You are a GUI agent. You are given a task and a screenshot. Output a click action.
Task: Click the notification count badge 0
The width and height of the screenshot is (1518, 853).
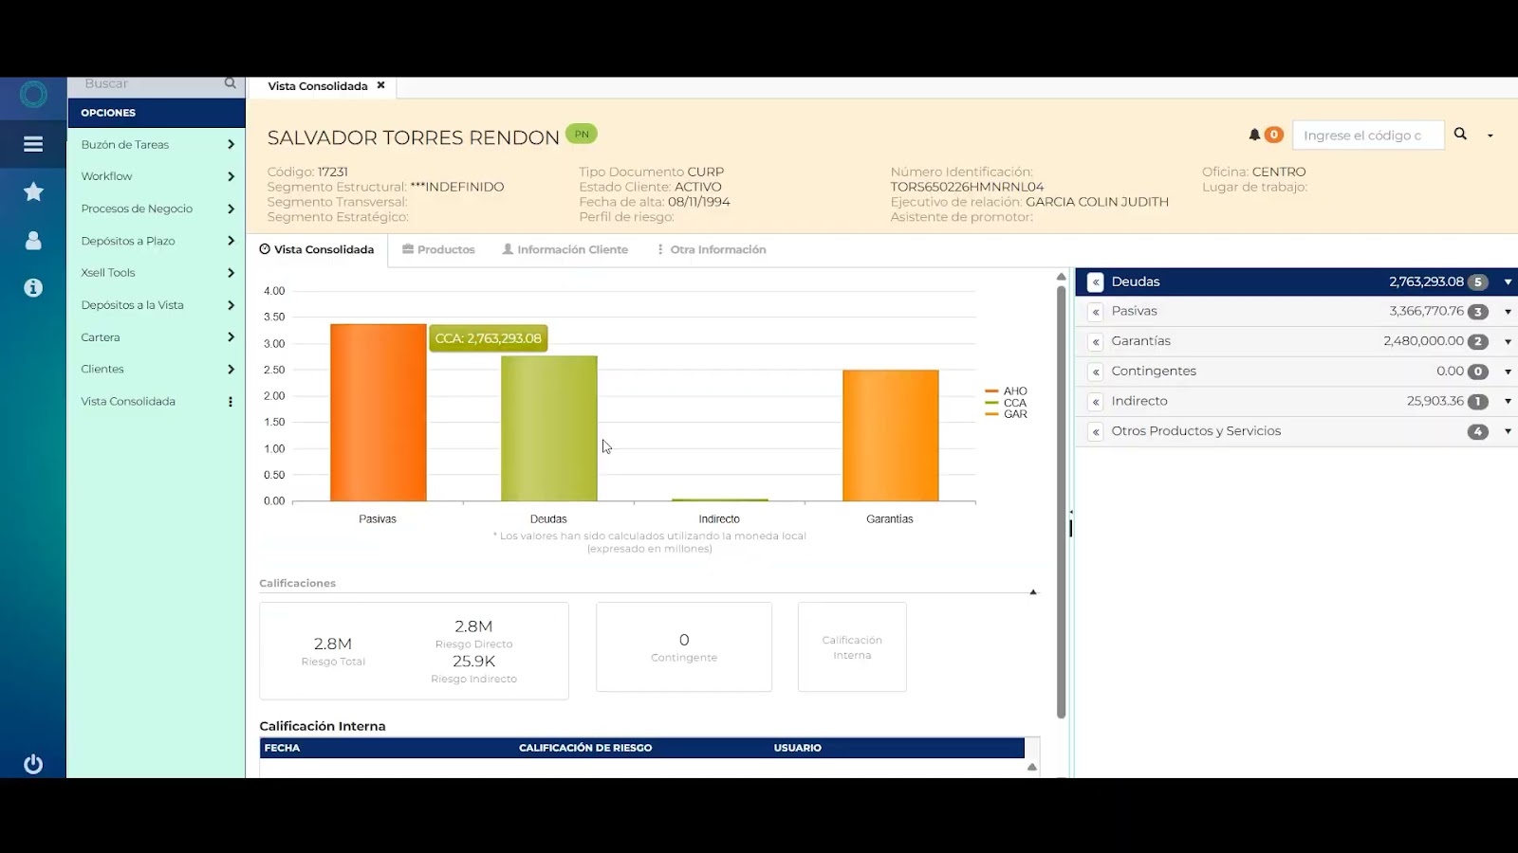tap(1273, 135)
